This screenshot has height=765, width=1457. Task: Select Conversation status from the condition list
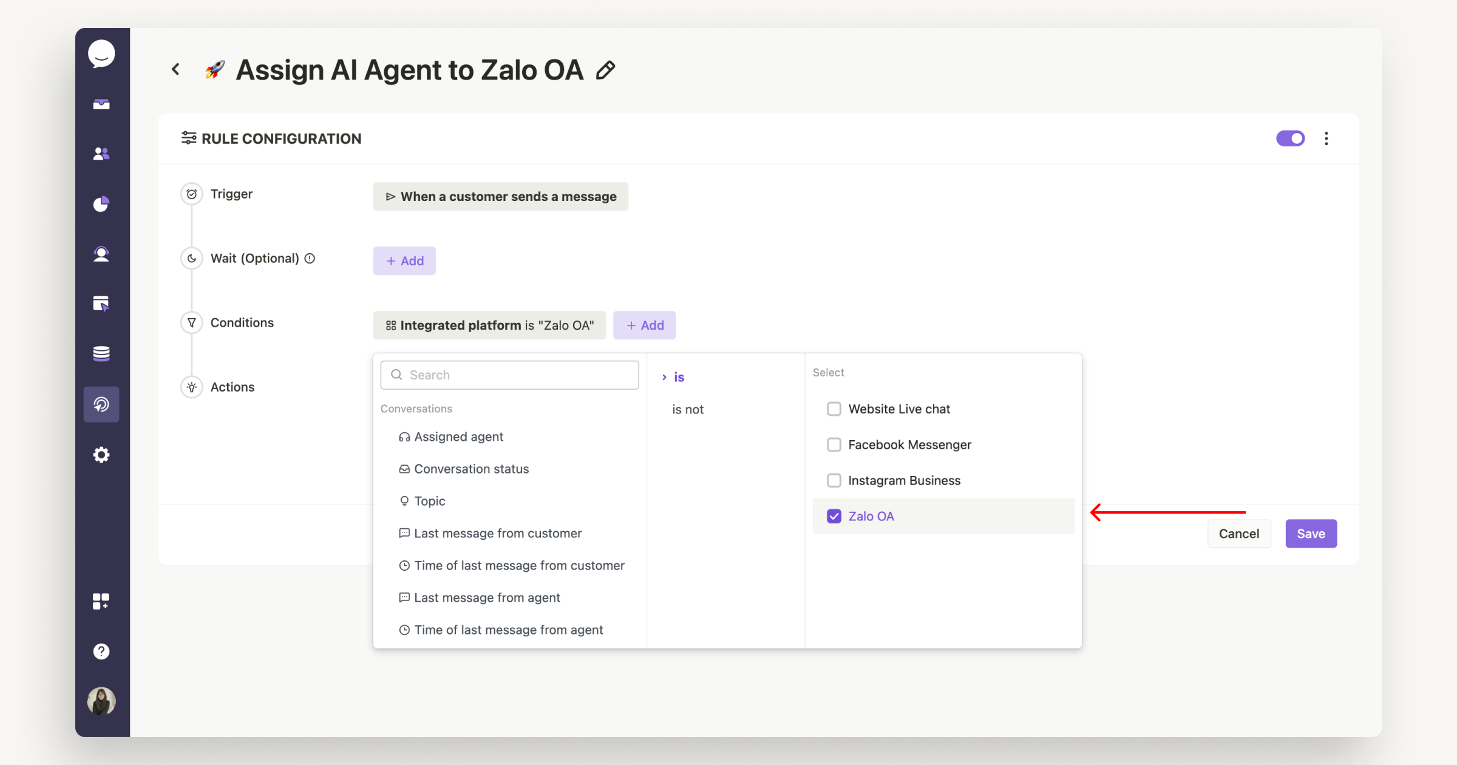click(471, 469)
